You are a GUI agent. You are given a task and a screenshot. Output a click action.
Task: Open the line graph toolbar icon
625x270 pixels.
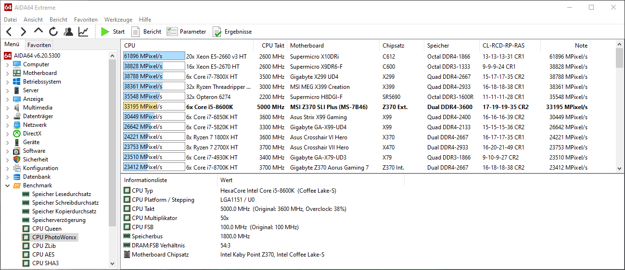83,32
